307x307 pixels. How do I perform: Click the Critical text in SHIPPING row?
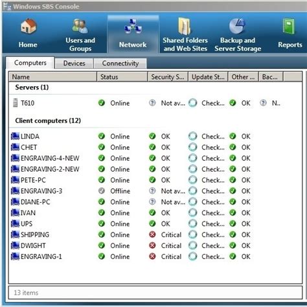point(171,234)
